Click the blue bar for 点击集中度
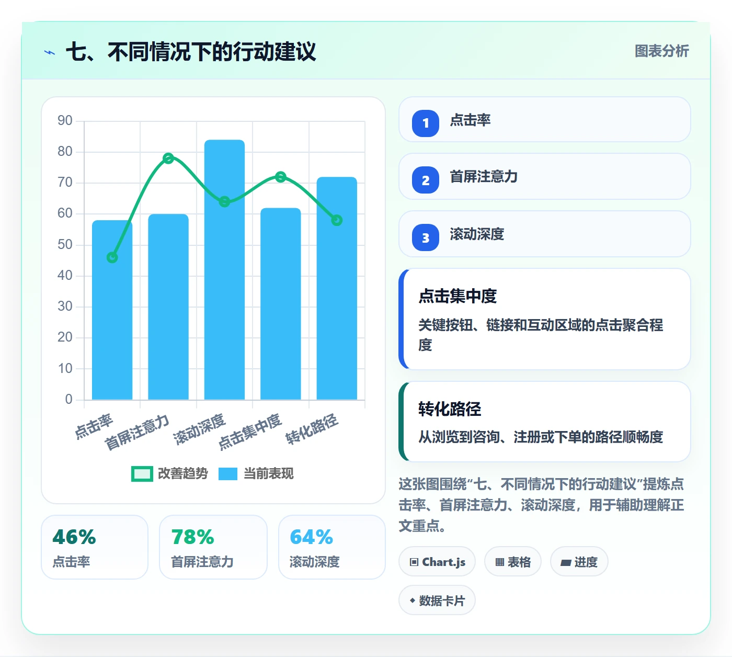This screenshot has height=657, width=732. coord(281,304)
